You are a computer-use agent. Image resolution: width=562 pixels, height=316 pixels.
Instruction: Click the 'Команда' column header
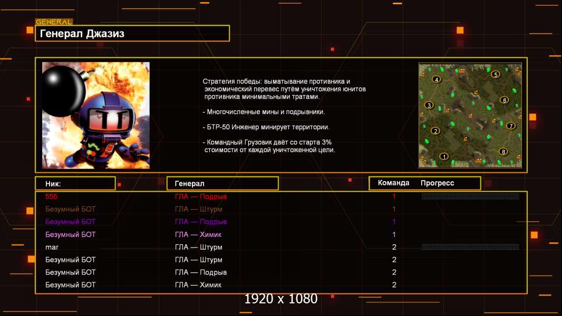393,183
